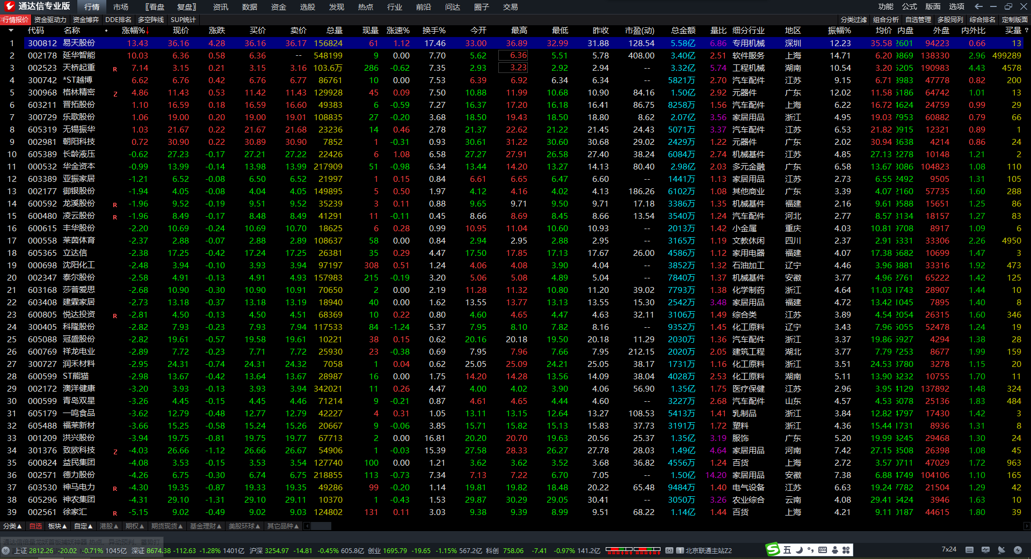Sort by 涨幅% column header
The width and height of the screenshot is (1031, 559).
coord(134,31)
